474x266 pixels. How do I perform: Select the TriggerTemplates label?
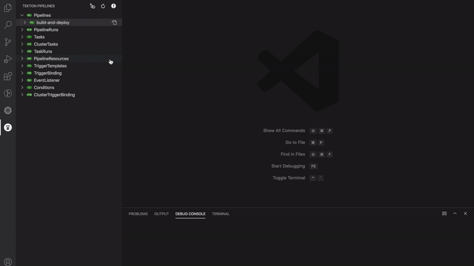pos(50,66)
